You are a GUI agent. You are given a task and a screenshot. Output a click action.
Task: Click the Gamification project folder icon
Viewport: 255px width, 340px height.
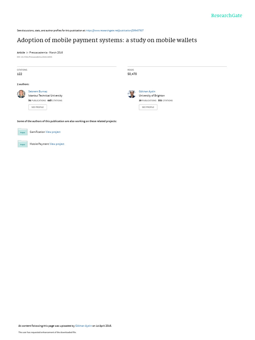point(23,132)
